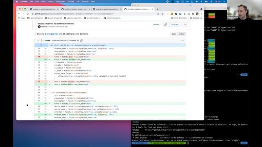262x147 pixels.
Task: Click the Verified signature badge
Action: click(x=156, y=24)
